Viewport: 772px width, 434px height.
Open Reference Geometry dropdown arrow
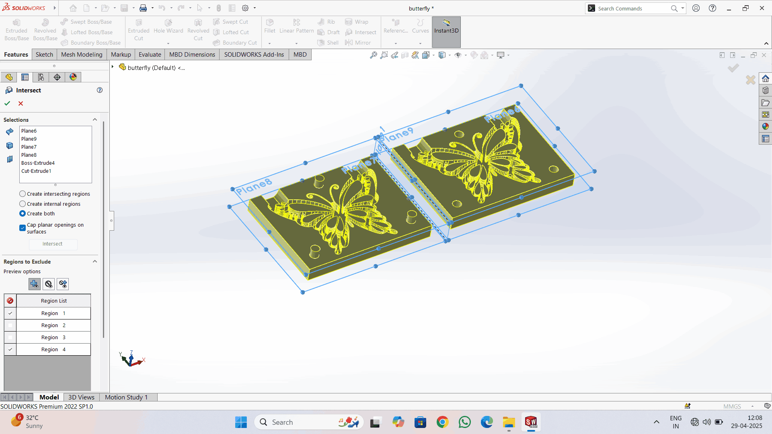396,43
